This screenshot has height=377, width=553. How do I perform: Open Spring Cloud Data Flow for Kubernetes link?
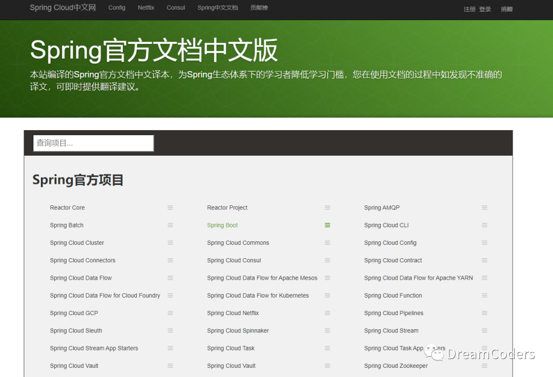[258, 296]
